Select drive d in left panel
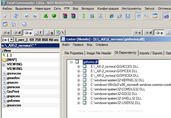Viewport: 171px width, 118px height. [x=17, y=32]
